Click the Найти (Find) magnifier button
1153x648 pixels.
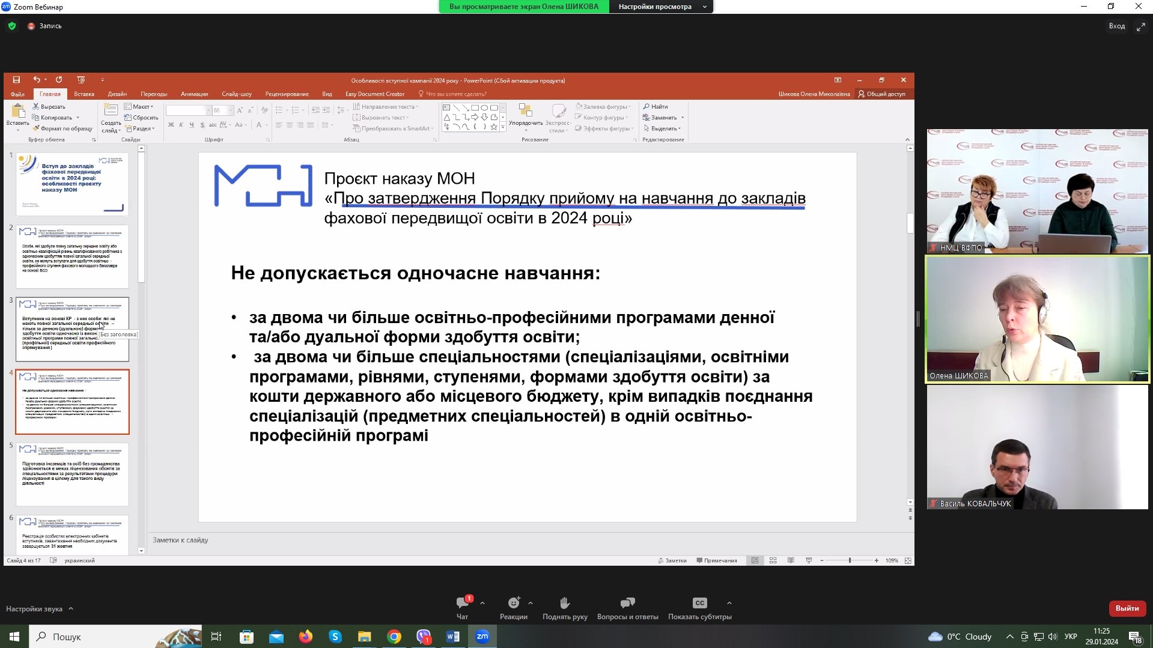[x=656, y=106]
